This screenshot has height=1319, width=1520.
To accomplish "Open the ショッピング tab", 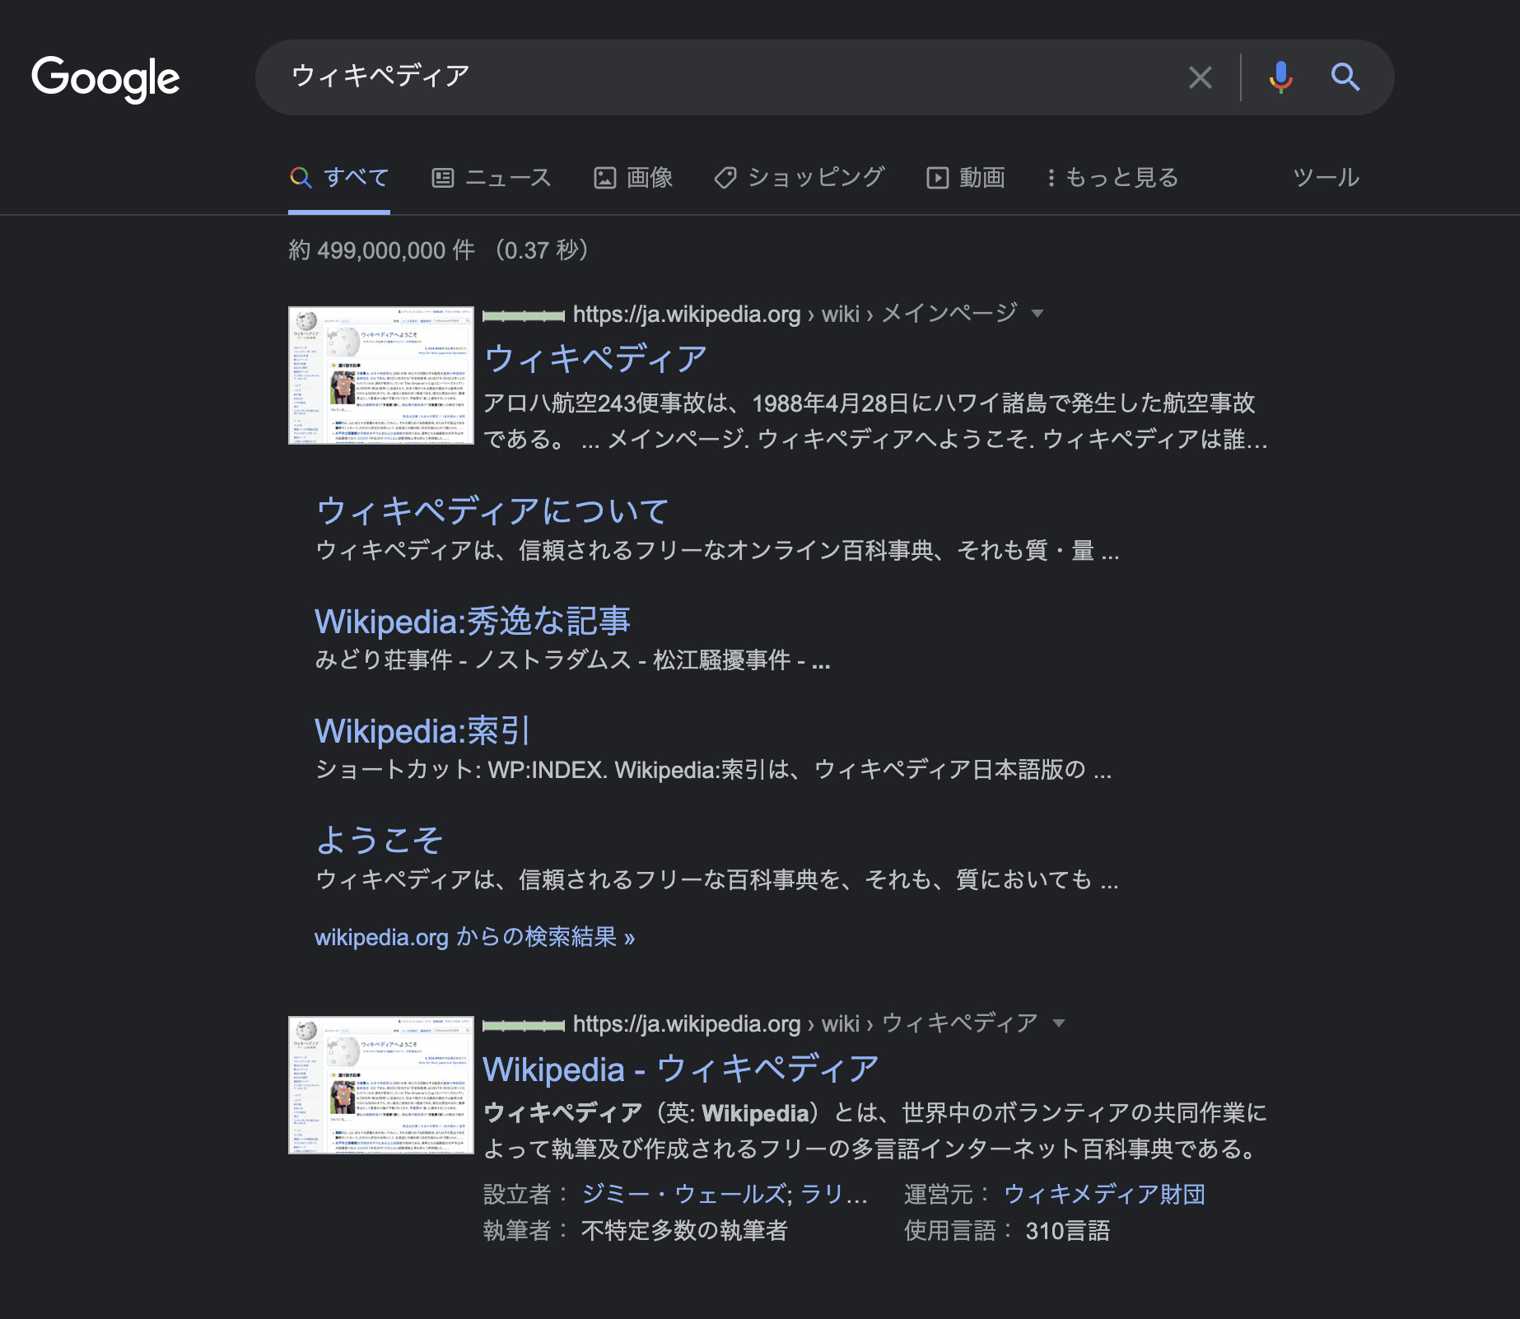I will coord(799,177).
